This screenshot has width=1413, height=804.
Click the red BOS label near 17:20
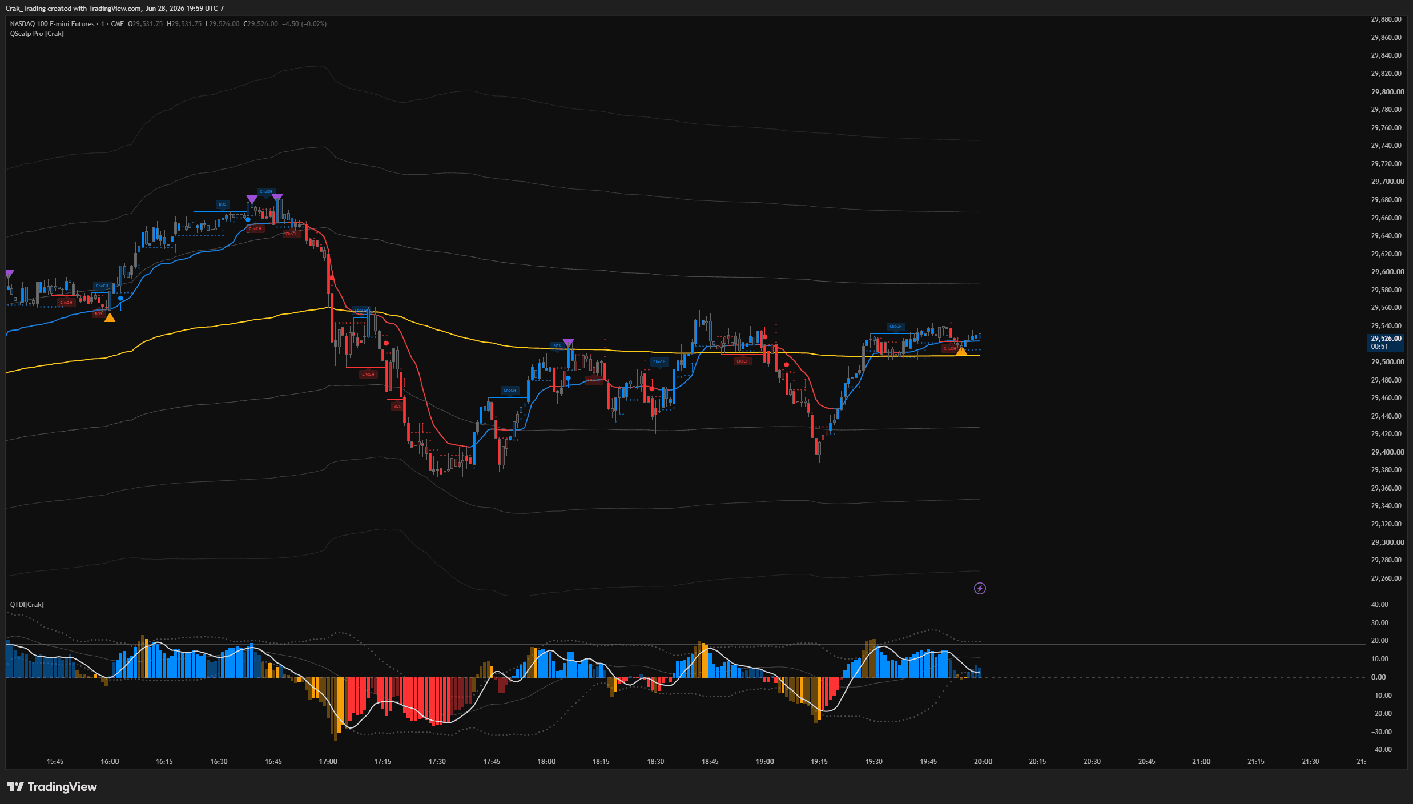397,407
